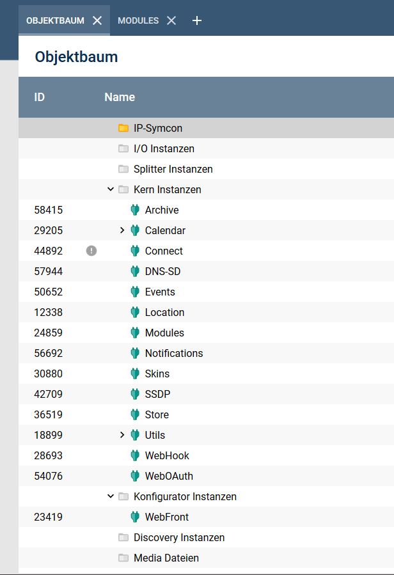The image size is (394, 575).
Task: Click the Utils instance plug icon
Action: tap(135, 436)
